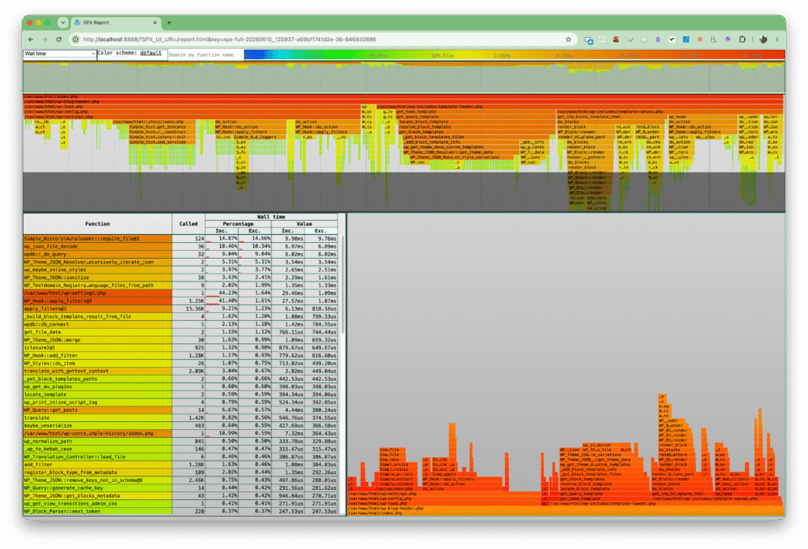Select the WP_Theme_JSON::sanitize row
The height and width of the screenshot is (549, 808).
(181, 278)
